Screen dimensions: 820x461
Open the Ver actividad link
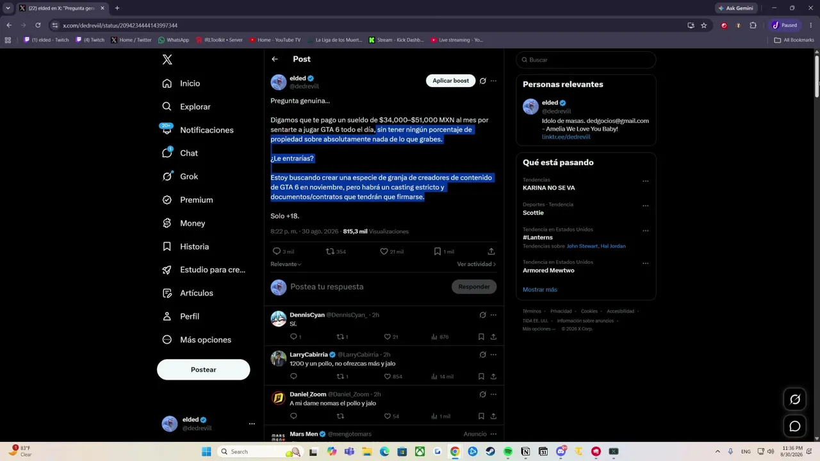[477, 264]
